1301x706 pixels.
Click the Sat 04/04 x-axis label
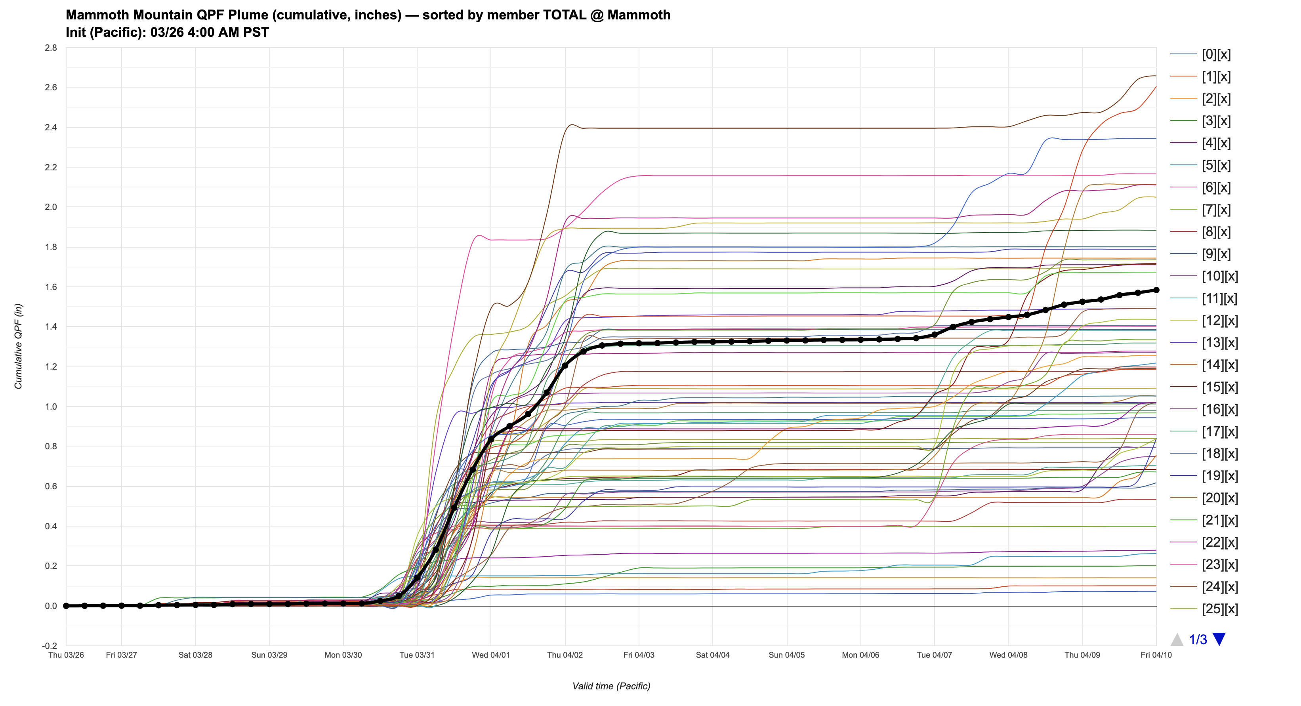click(713, 655)
